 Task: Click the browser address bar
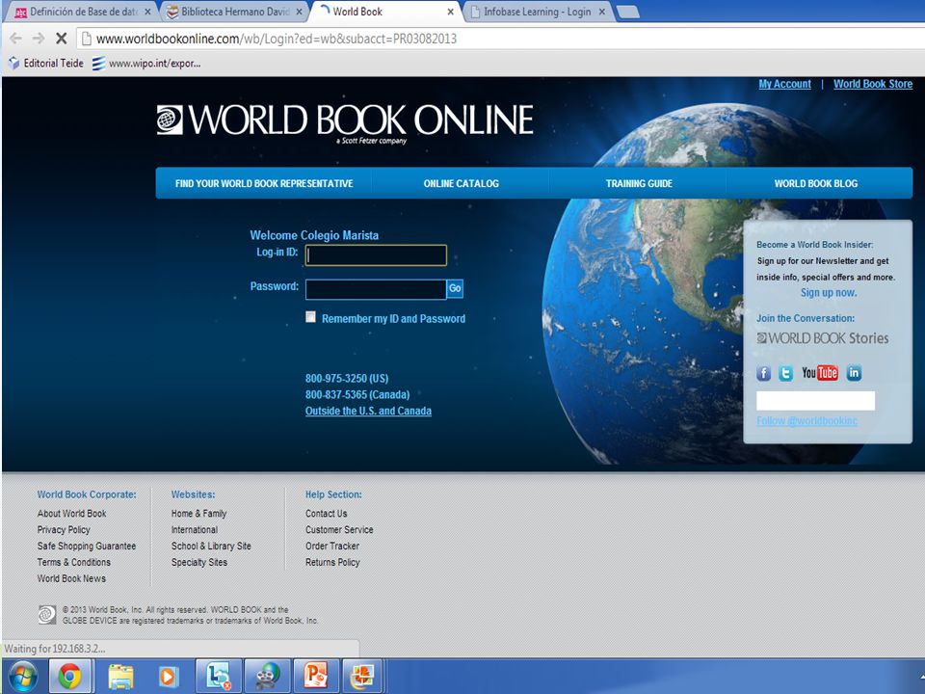pos(501,39)
